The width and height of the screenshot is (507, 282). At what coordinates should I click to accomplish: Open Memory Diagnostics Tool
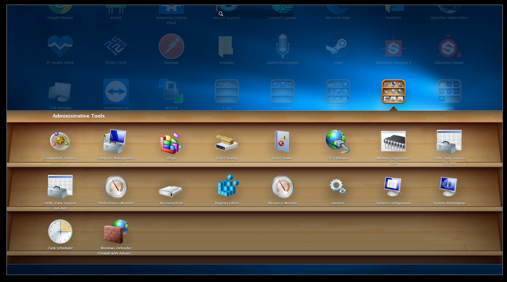click(x=393, y=142)
